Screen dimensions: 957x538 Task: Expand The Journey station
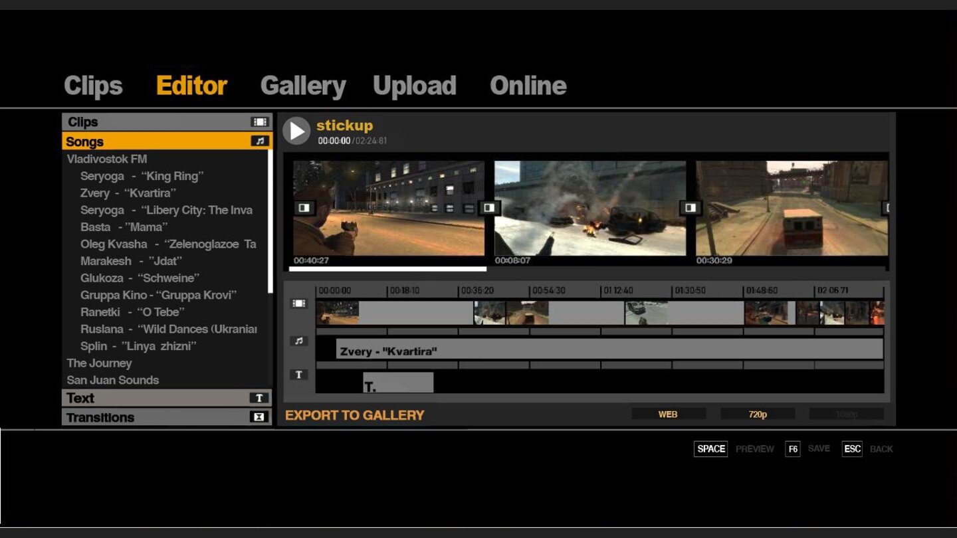point(99,363)
